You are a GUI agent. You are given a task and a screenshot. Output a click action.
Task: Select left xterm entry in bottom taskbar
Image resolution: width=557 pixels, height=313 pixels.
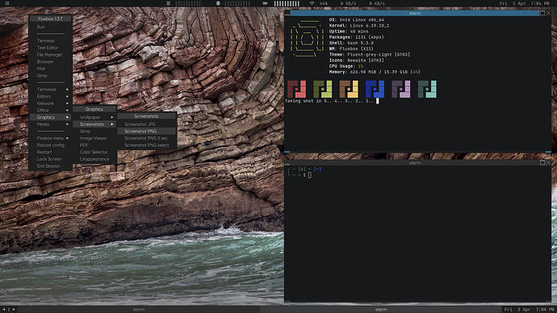[x=139, y=310]
